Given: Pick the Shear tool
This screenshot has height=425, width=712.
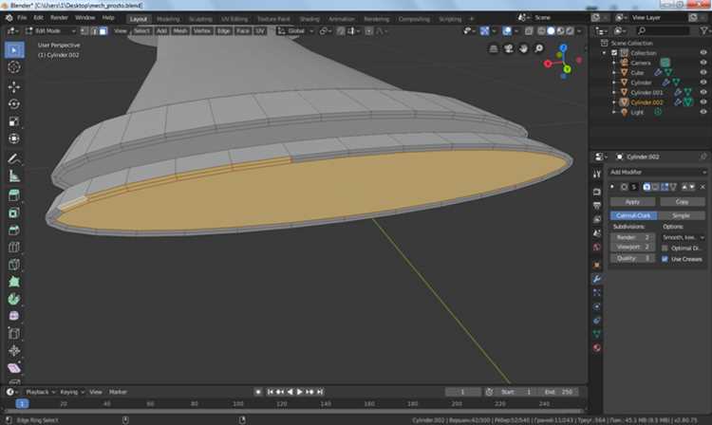Looking at the screenshot, I should [x=14, y=368].
